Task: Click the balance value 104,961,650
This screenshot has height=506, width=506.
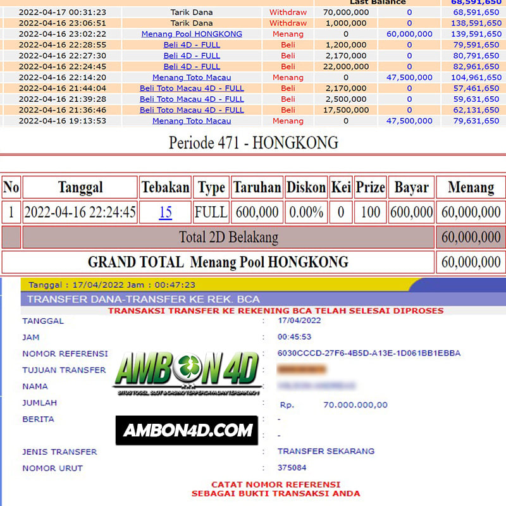Action: pyautogui.click(x=476, y=77)
